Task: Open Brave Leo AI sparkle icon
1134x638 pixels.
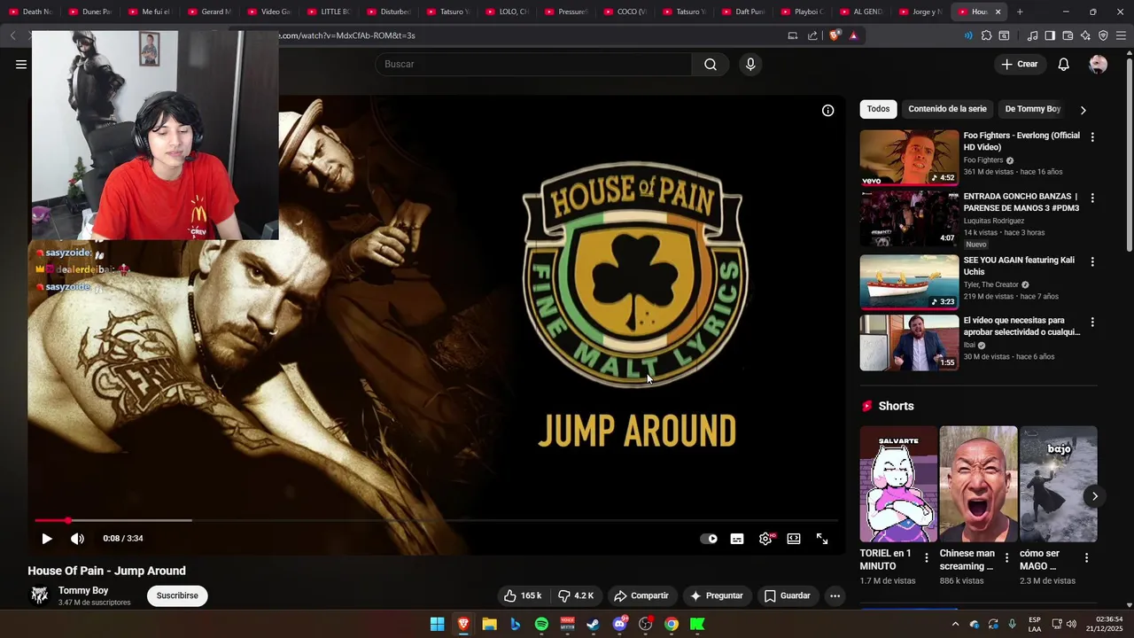Action: click(x=1085, y=35)
